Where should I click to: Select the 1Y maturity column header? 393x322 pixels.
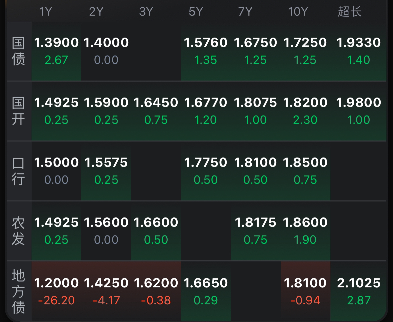click(x=45, y=12)
